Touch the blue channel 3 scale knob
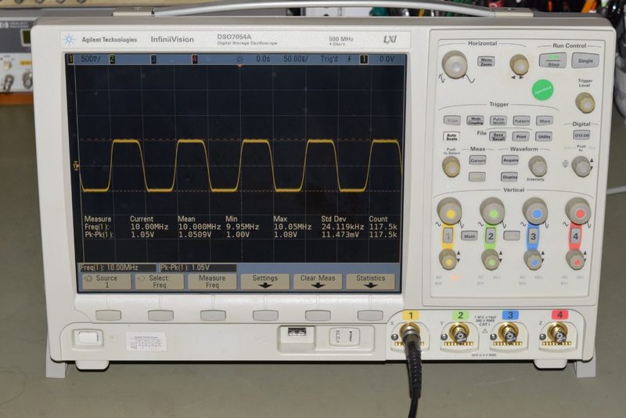 (x=535, y=212)
